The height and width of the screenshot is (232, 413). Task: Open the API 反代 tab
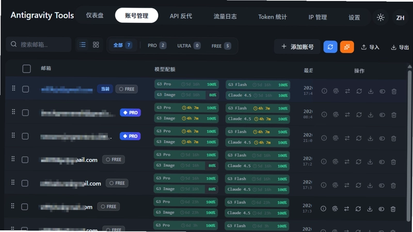pyautogui.click(x=181, y=16)
